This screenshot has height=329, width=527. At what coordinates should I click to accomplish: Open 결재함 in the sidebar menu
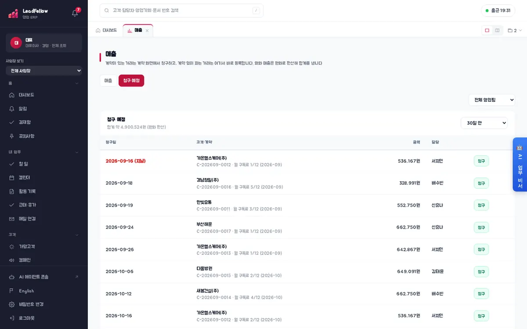coord(44,122)
